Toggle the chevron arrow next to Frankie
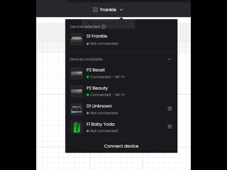 tap(121, 10)
